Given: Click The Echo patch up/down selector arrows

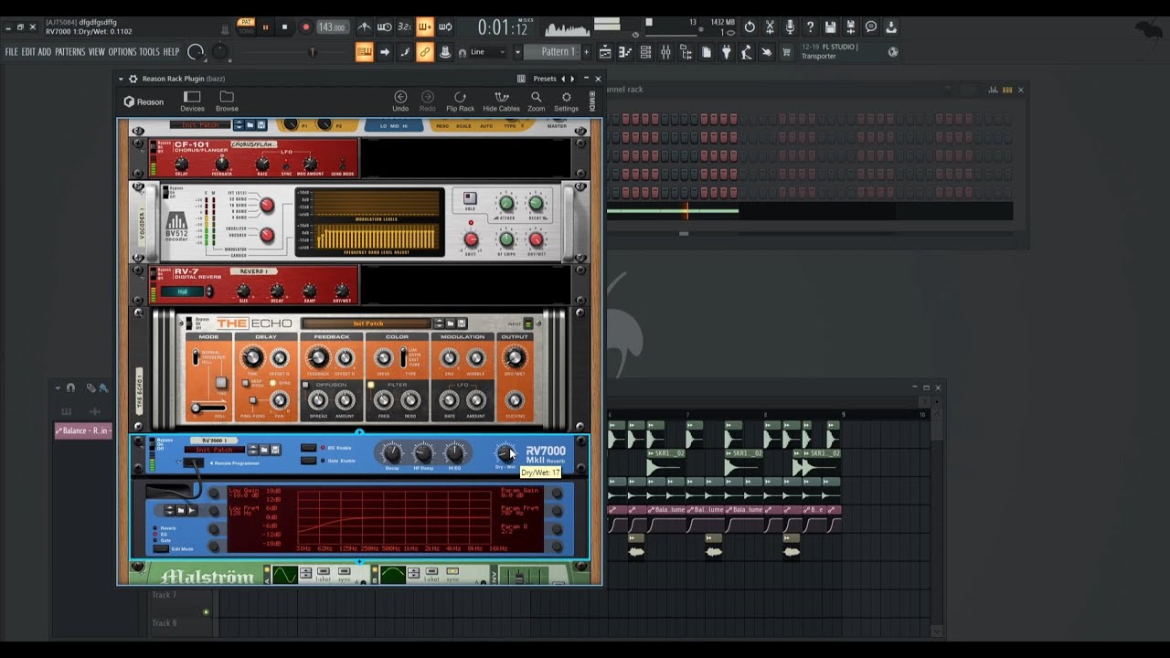Looking at the screenshot, I should [439, 324].
